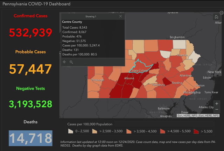This screenshot has width=224, height=151.
Task: Zoom in with the plus button
Action: 217,103
